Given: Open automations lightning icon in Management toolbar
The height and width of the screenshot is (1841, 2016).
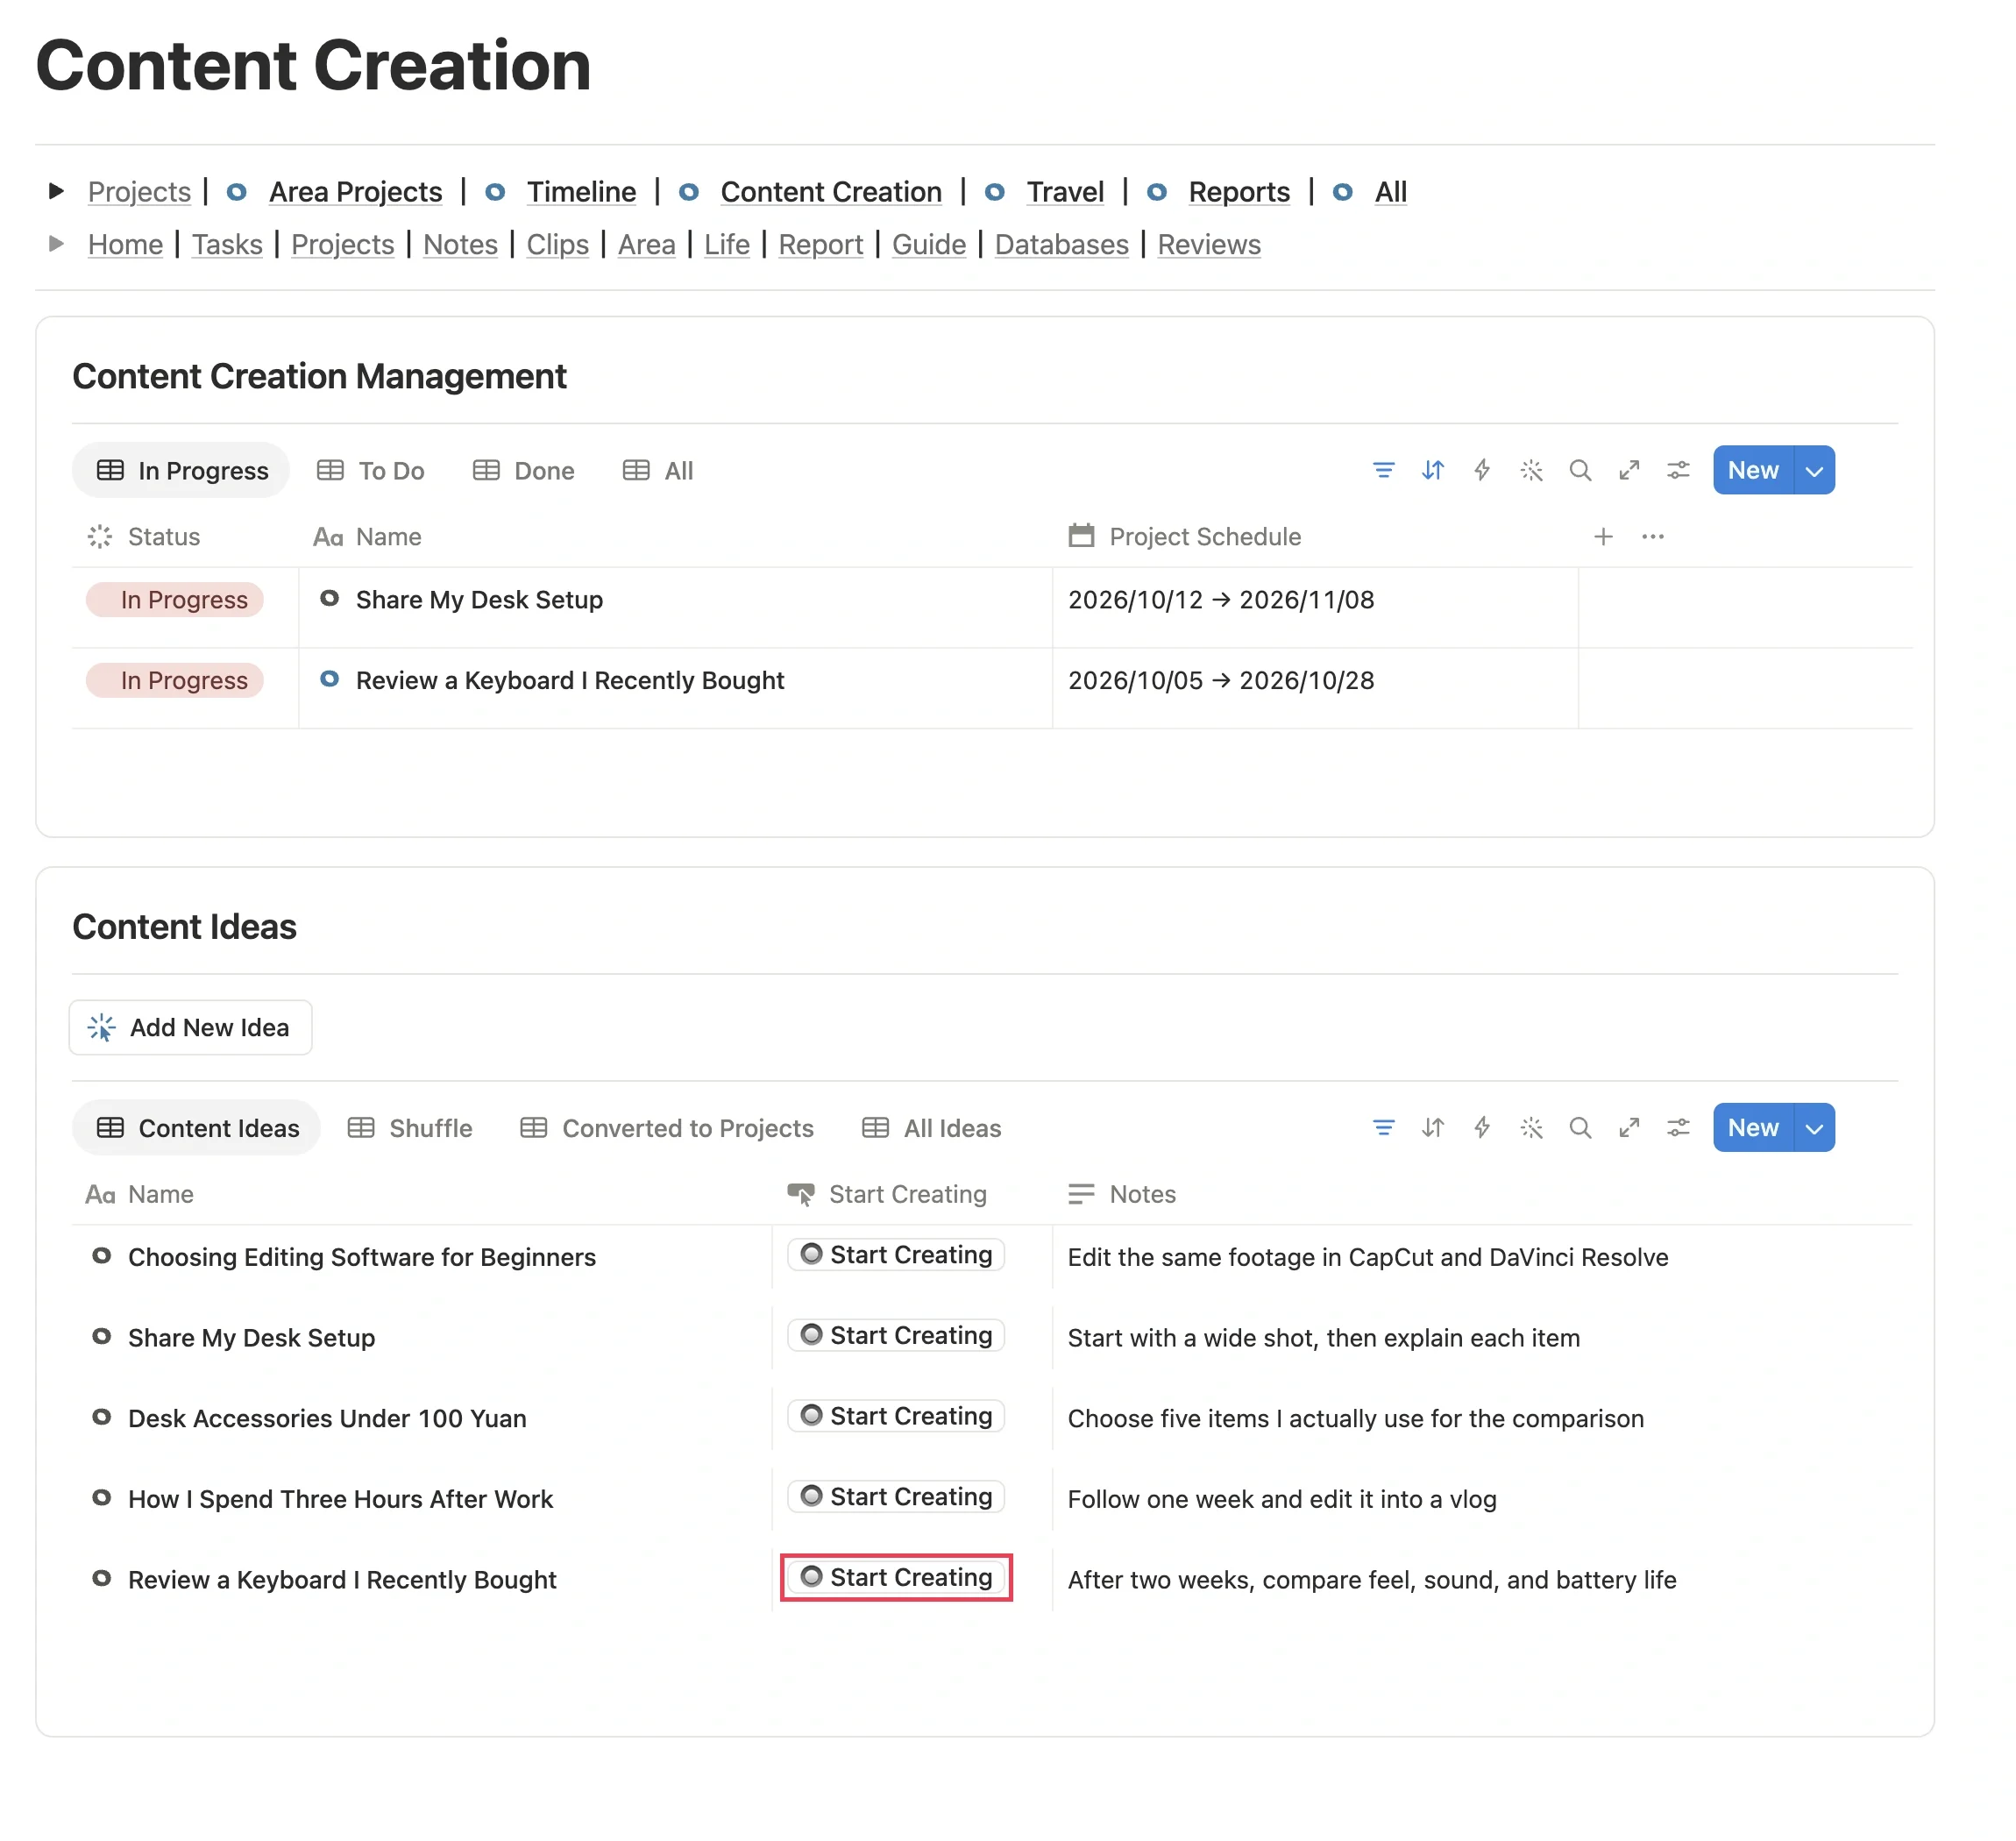Looking at the screenshot, I should tap(1481, 470).
